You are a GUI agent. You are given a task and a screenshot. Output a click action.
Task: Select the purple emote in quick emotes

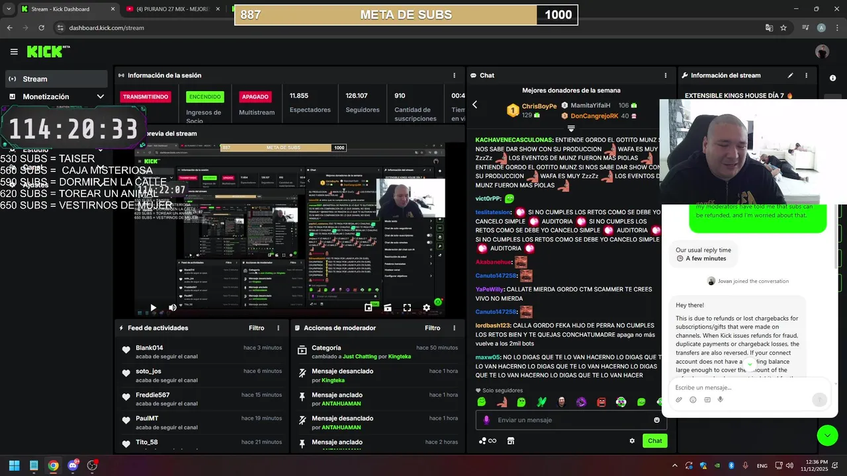point(581,402)
